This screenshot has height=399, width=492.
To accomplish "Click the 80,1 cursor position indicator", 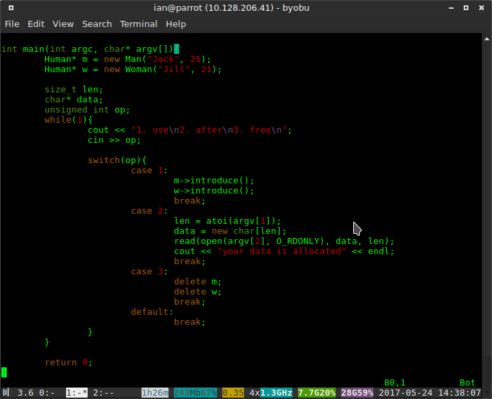I will 395,383.
